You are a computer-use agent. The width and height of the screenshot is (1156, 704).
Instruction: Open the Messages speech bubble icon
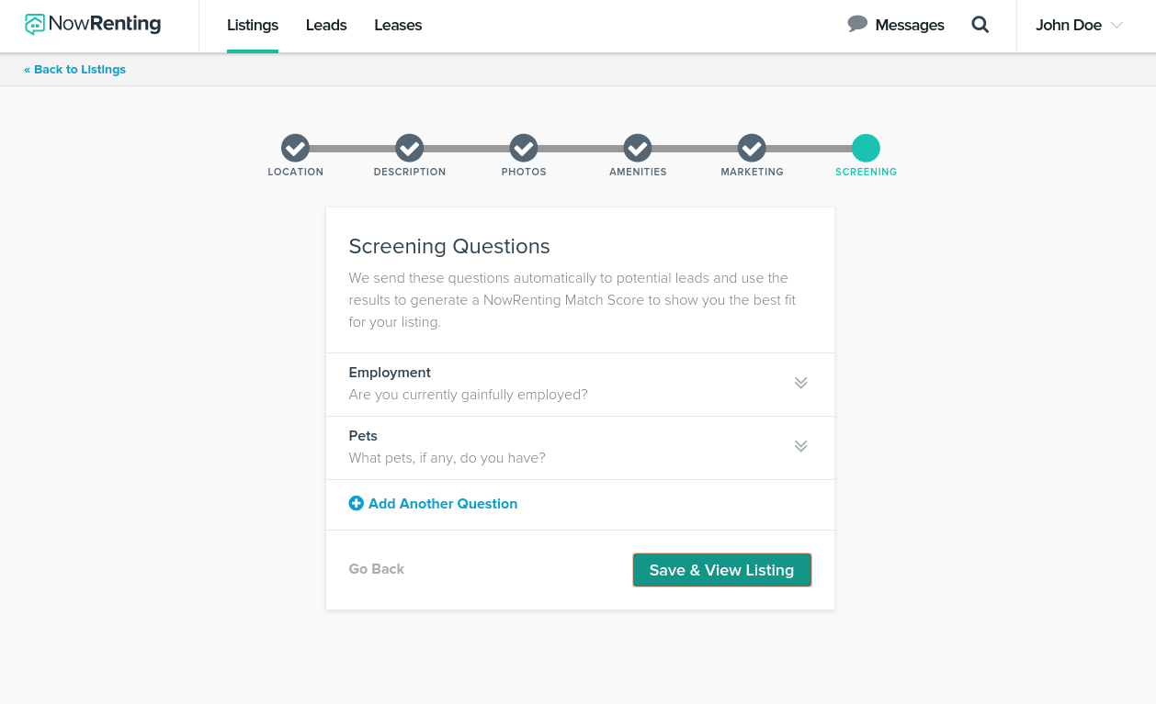pos(857,24)
